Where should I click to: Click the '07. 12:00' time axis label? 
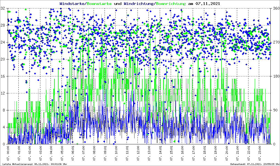[138, 153]
